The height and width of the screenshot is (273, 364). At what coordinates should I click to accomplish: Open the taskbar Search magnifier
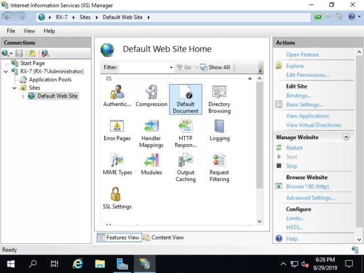click(32, 264)
